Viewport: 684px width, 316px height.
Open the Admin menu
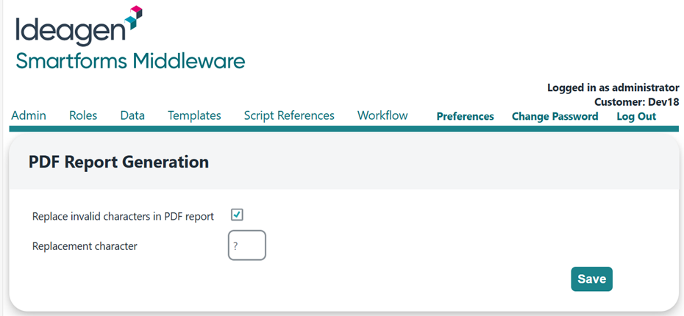[x=29, y=115]
